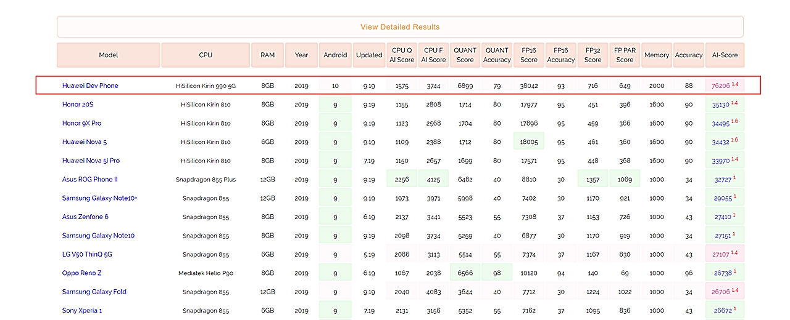This screenshot has width=790, height=320.
Task: Select the Updated column header
Action: [x=369, y=55]
